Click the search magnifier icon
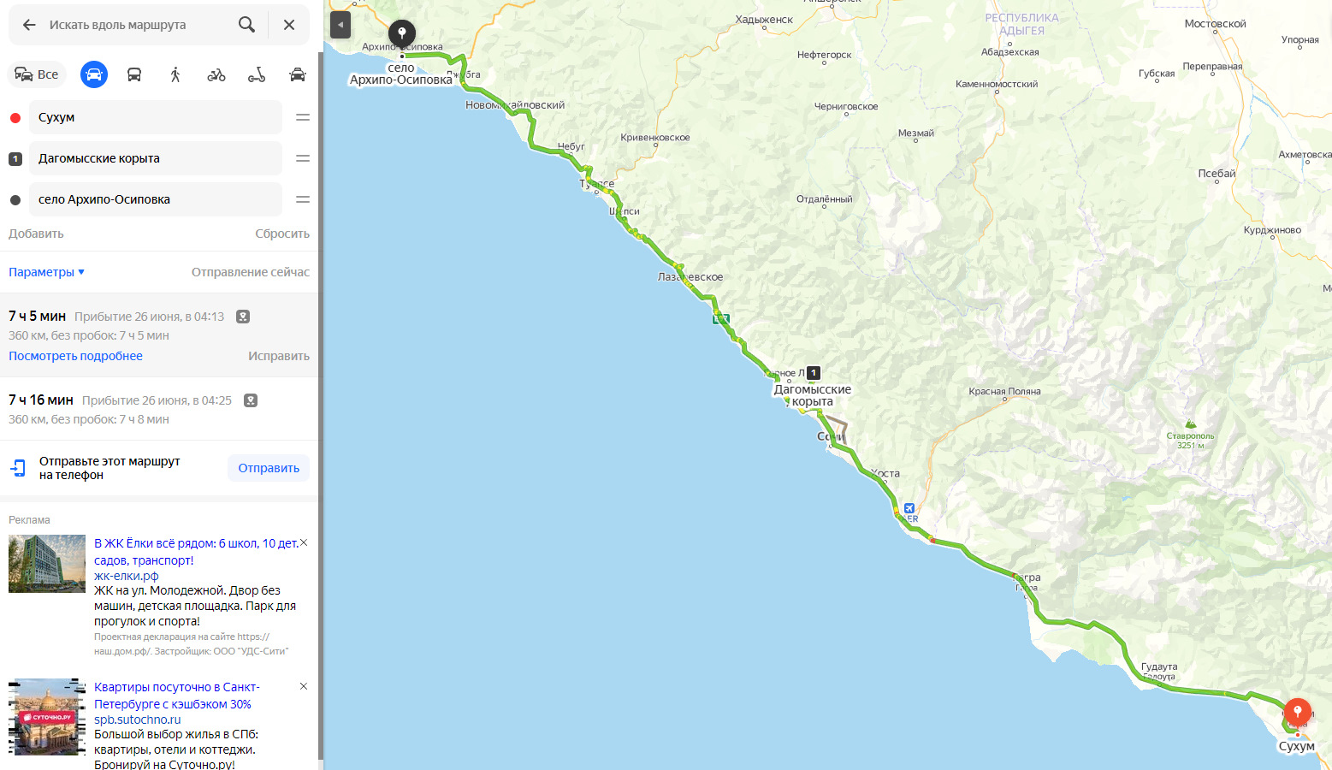 [x=246, y=25]
